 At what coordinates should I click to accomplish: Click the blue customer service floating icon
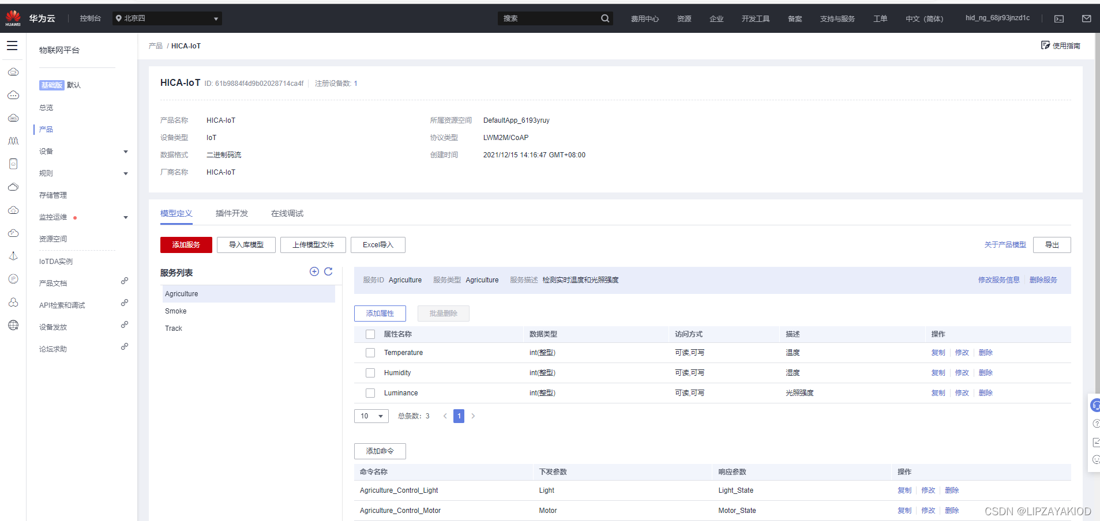[x=1095, y=405]
